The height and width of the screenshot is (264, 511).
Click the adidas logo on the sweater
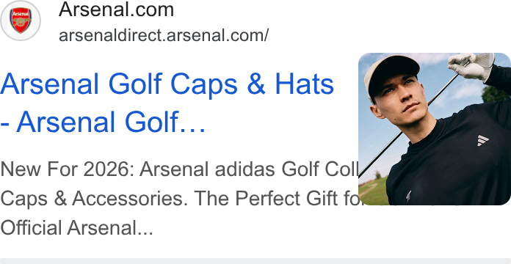tap(482, 140)
